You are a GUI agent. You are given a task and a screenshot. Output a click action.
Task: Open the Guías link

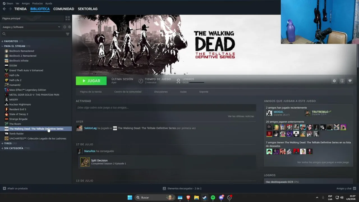[x=183, y=92]
